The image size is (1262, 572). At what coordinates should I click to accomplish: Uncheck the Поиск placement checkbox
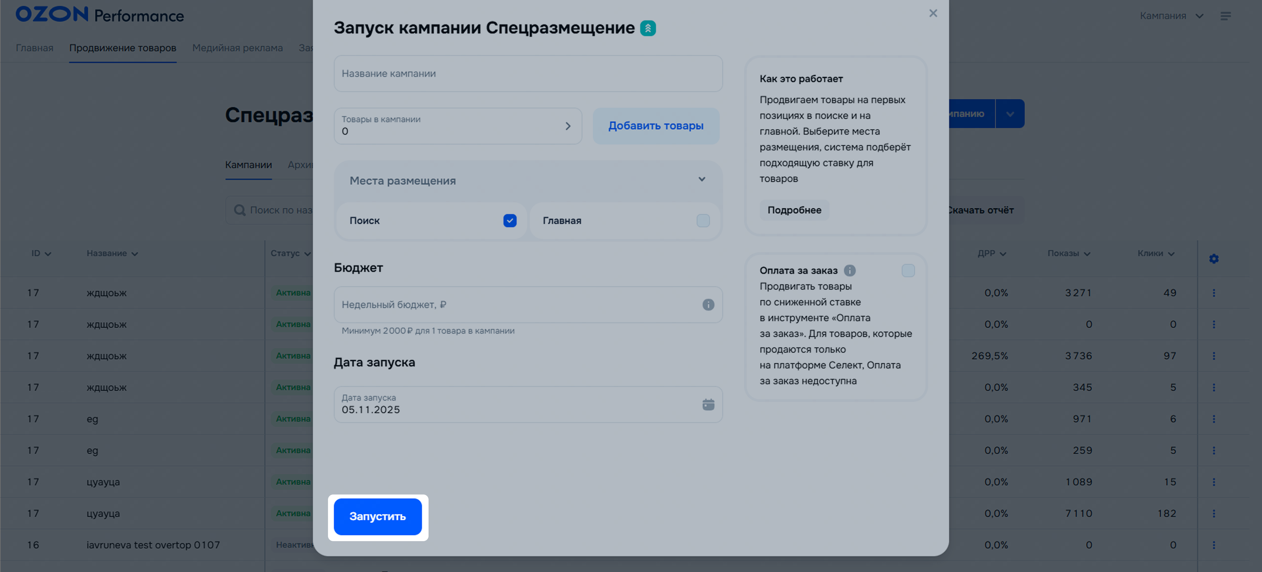[509, 221]
